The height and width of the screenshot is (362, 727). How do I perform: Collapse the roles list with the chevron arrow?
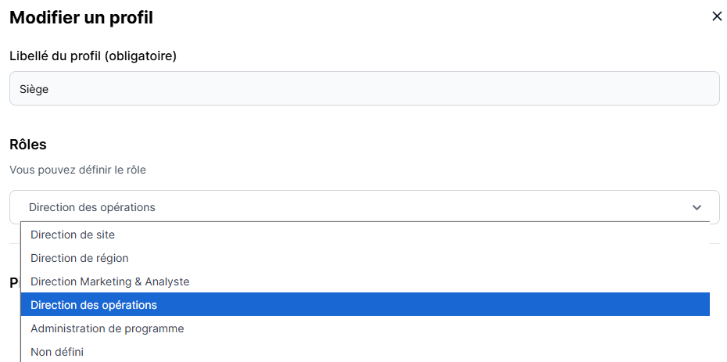tap(697, 207)
